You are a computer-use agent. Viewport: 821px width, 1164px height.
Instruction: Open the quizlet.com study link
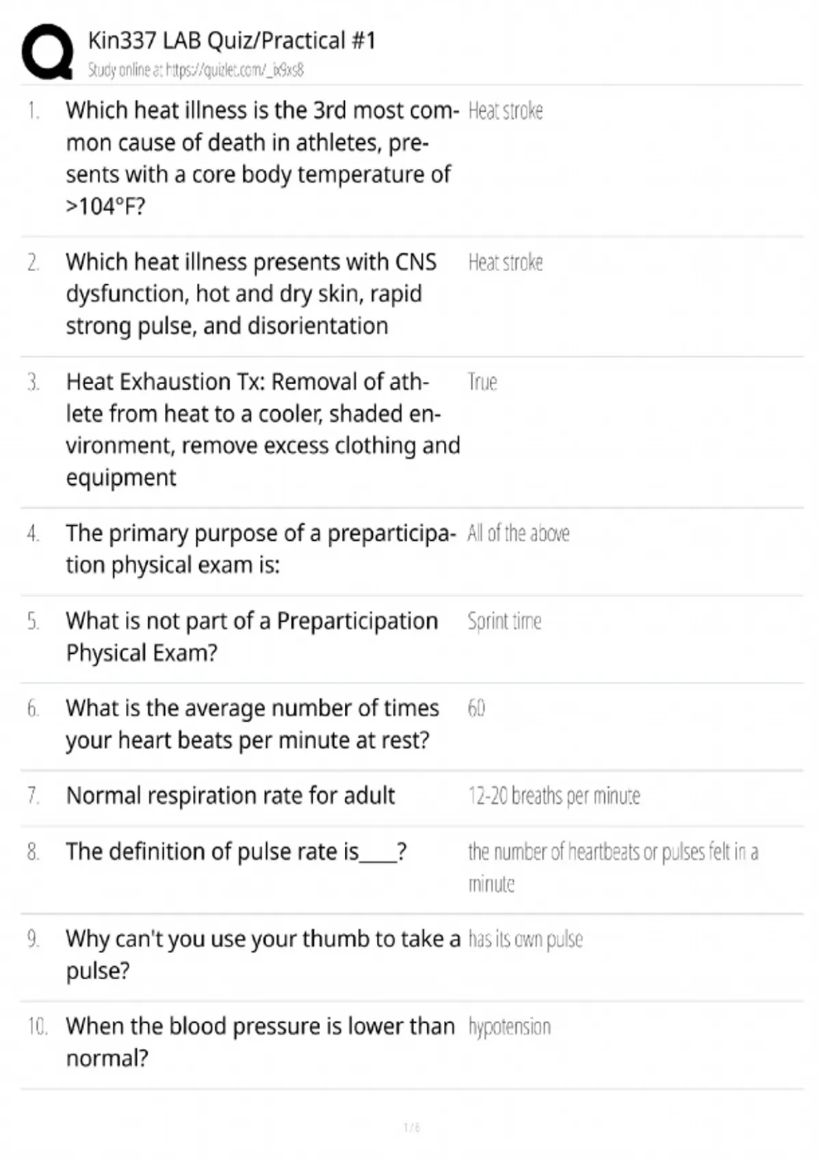[196, 70]
